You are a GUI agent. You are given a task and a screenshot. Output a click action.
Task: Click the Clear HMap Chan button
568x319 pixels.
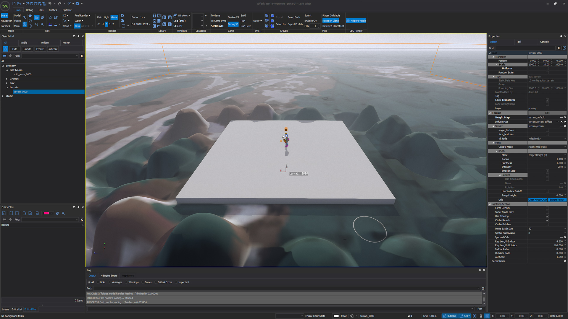click(x=538, y=200)
